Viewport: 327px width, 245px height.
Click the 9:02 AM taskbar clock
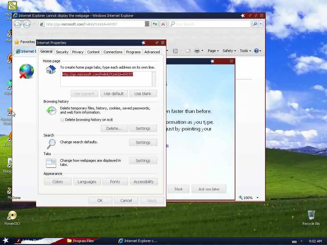(315, 241)
